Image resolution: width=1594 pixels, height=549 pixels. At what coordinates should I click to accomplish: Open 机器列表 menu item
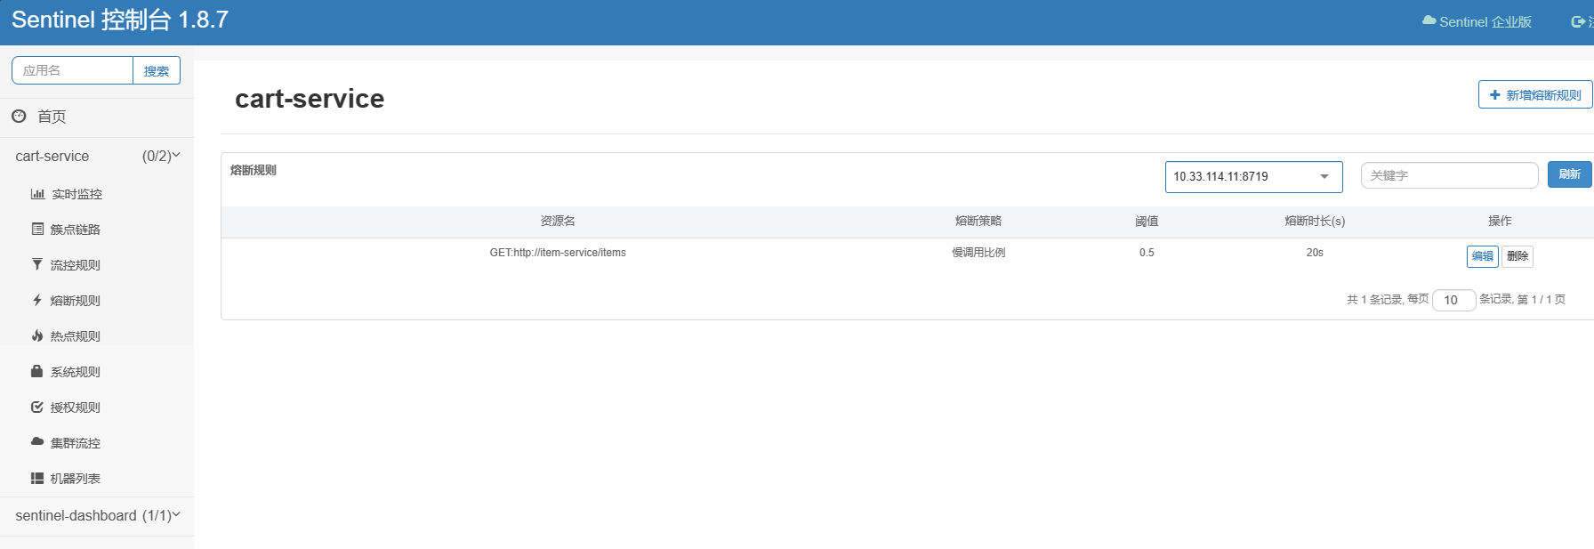pyautogui.click(x=76, y=479)
